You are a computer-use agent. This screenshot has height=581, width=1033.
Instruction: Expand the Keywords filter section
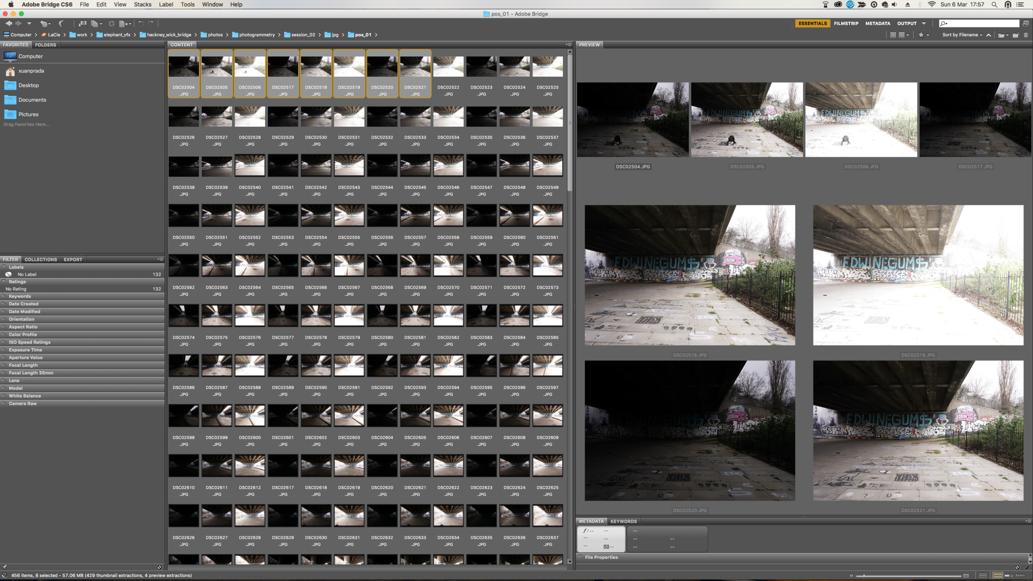click(x=82, y=296)
